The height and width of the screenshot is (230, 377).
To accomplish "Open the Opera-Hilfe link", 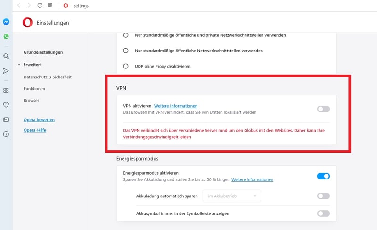I will tap(35, 130).
